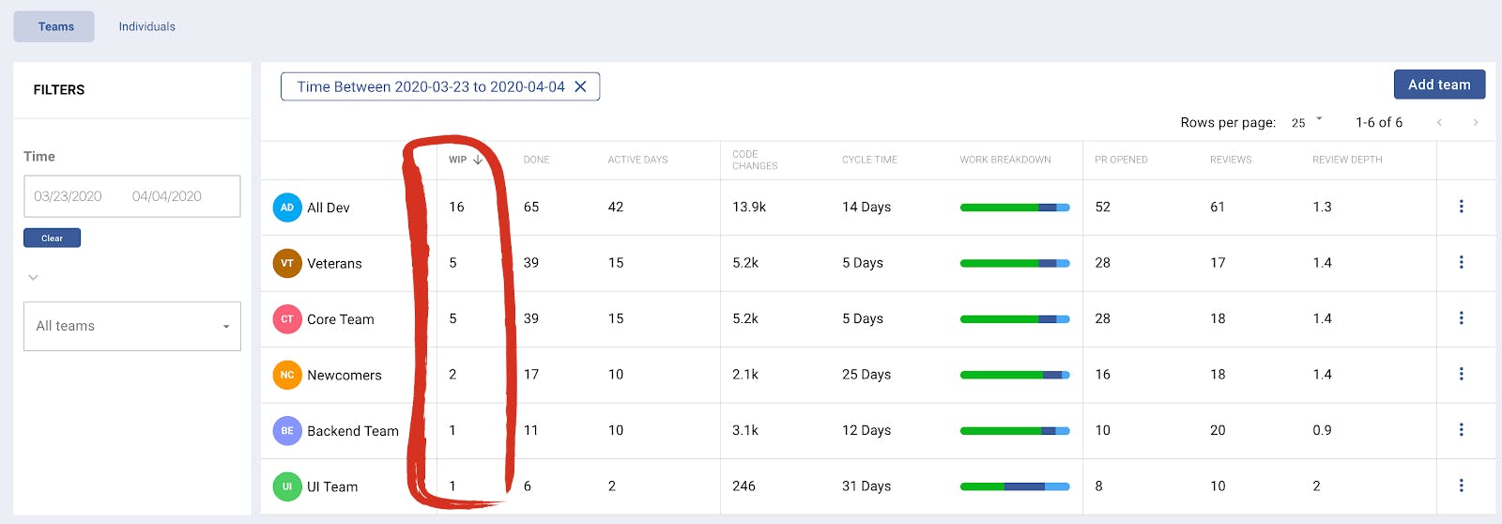The height and width of the screenshot is (524, 1502).
Task: Change rows per page dropdown
Action: [1306, 122]
